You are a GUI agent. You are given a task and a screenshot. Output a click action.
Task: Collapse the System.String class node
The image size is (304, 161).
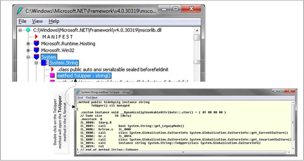click(x=36, y=63)
